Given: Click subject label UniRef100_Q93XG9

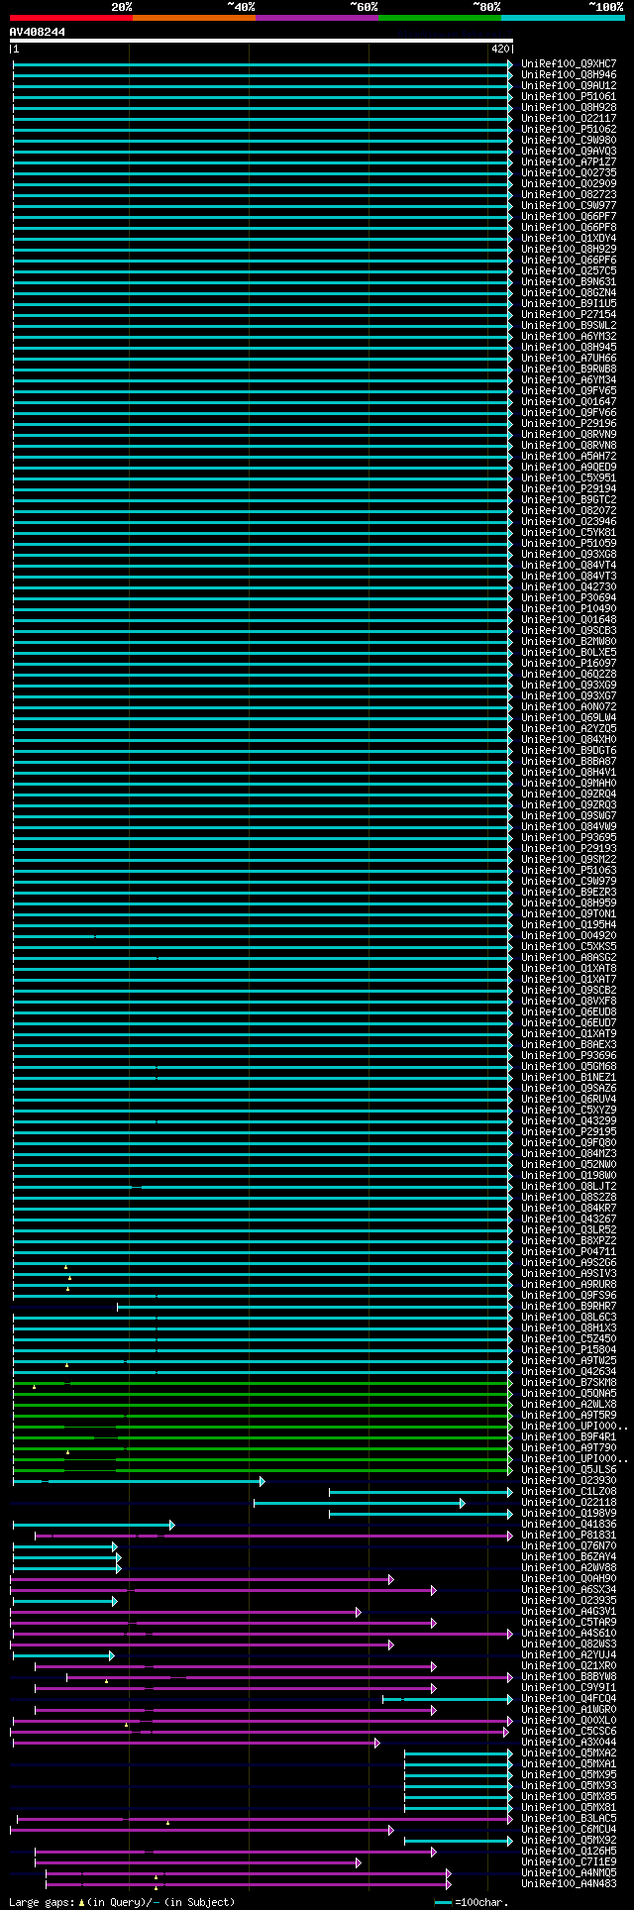Looking at the screenshot, I should point(569,686).
